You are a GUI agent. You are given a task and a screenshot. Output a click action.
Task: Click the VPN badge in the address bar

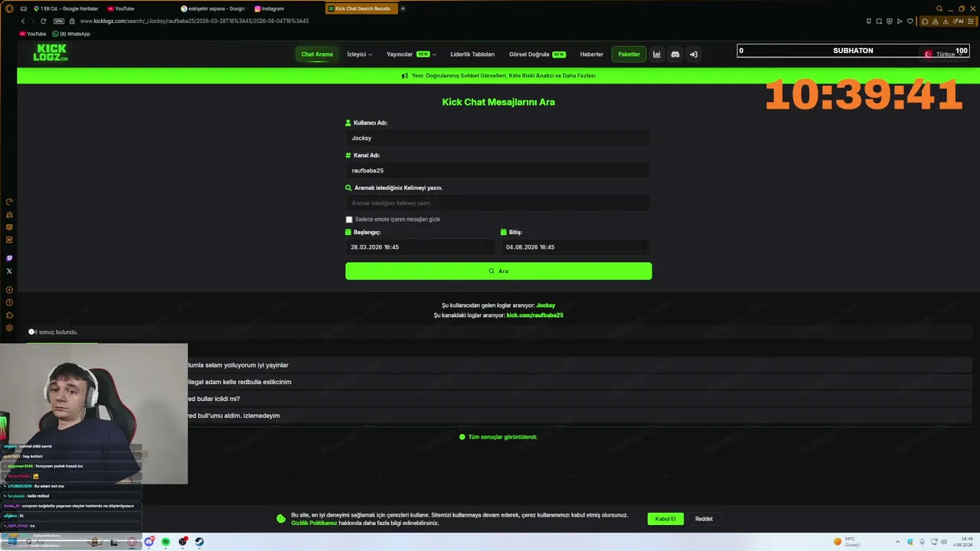[x=59, y=21]
